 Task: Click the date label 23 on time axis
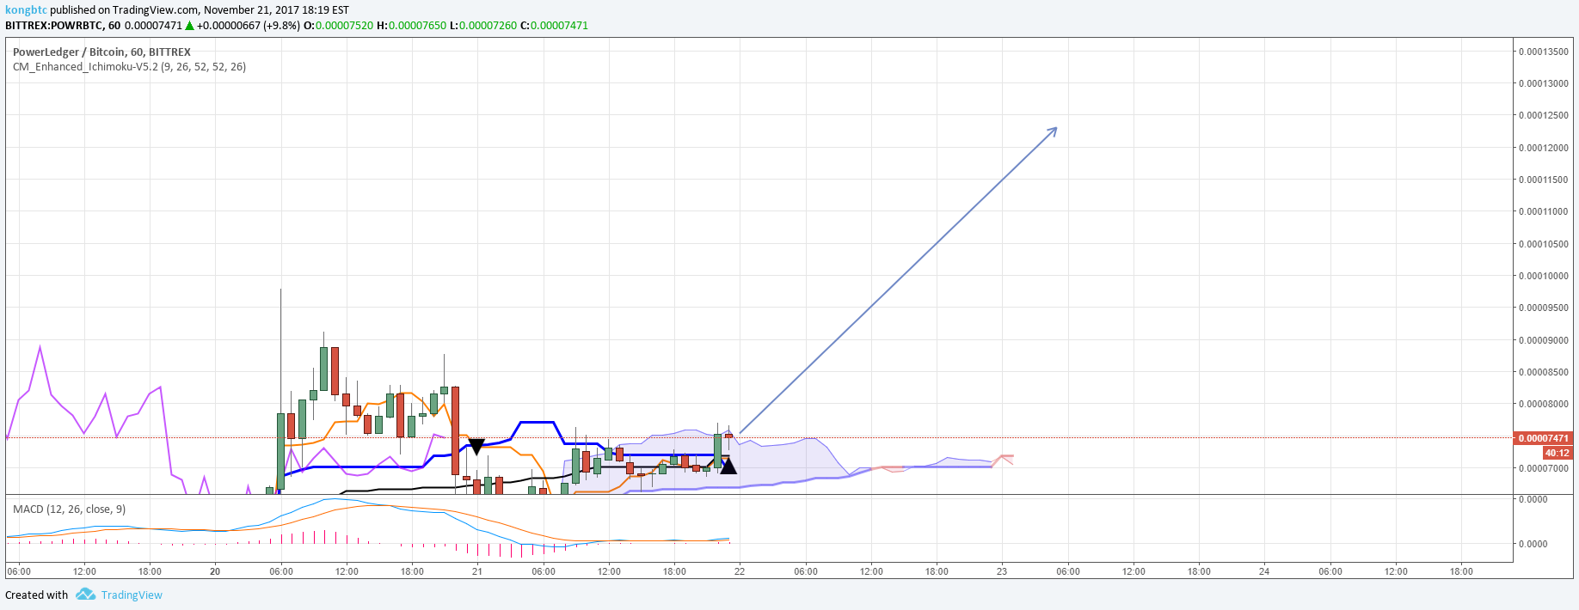(x=1002, y=571)
